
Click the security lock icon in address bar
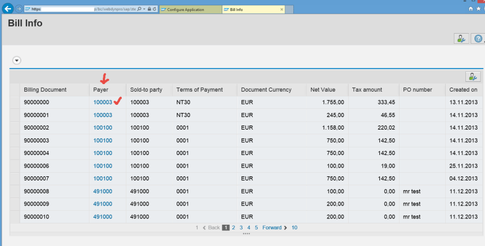(149, 9)
